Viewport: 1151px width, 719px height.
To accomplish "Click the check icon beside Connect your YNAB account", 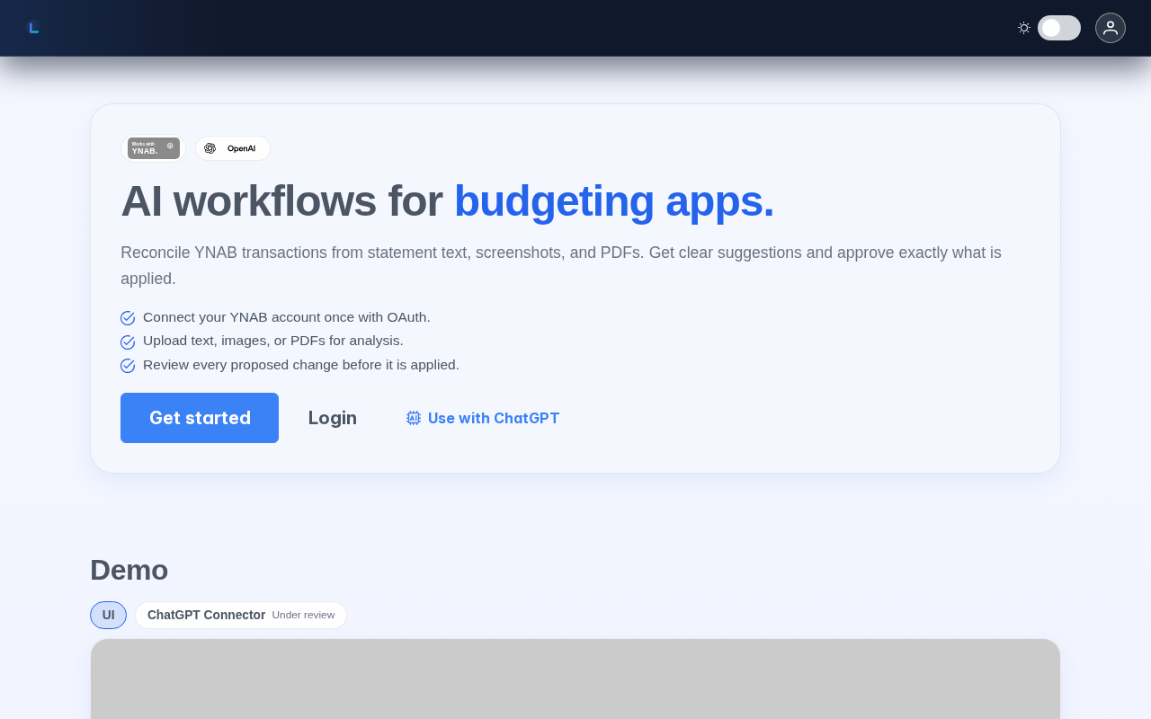I will [128, 318].
